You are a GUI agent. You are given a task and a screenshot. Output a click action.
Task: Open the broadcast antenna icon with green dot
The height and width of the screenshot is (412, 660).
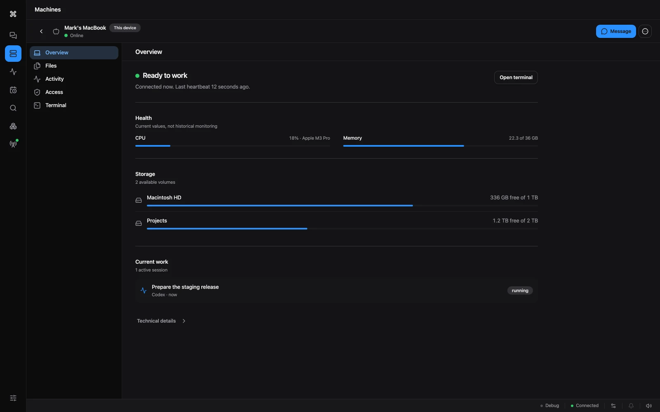[13, 144]
